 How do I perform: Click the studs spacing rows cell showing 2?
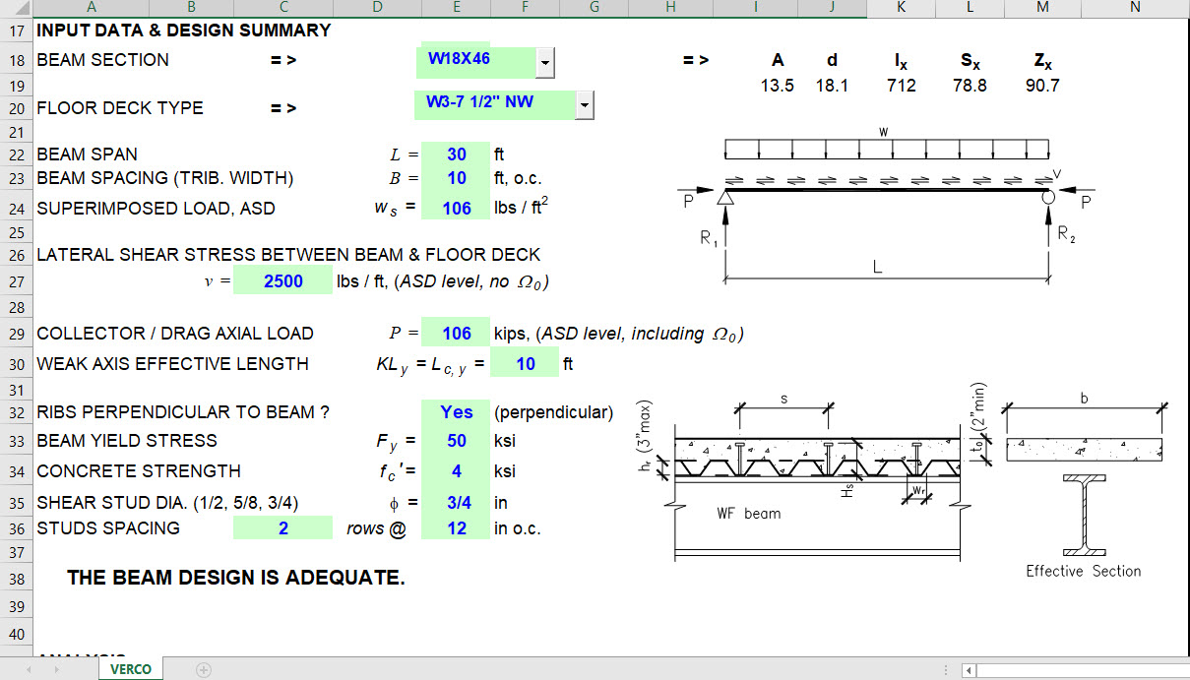click(x=282, y=527)
